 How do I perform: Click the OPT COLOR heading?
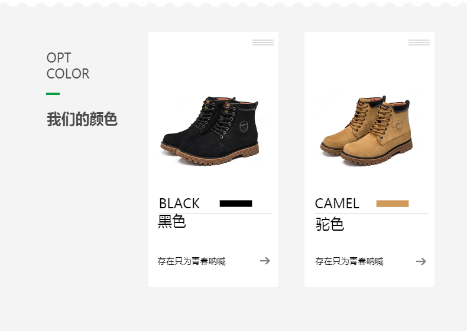point(68,65)
